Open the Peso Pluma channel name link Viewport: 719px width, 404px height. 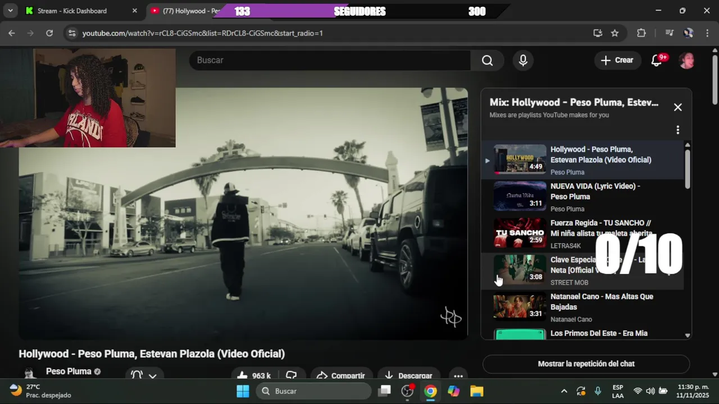pos(69,371)
